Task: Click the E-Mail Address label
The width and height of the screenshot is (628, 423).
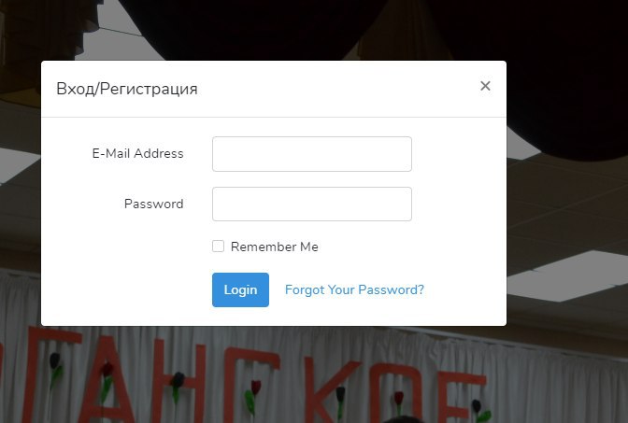Action: tap(137, 153)
